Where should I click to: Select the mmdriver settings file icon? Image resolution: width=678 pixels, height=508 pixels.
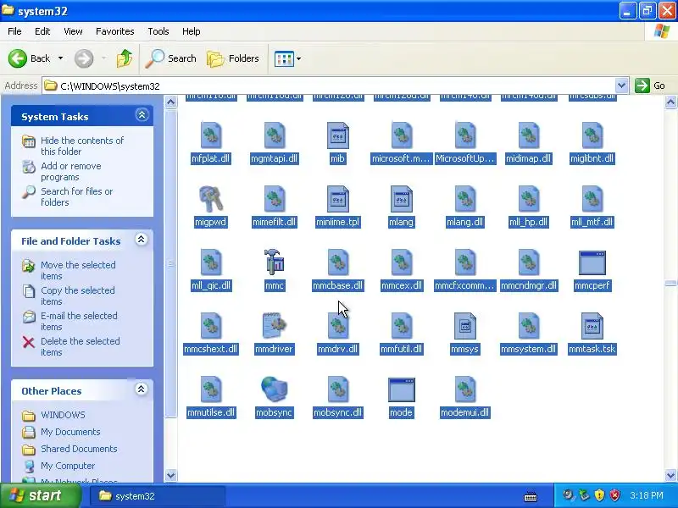coord(274,325)
